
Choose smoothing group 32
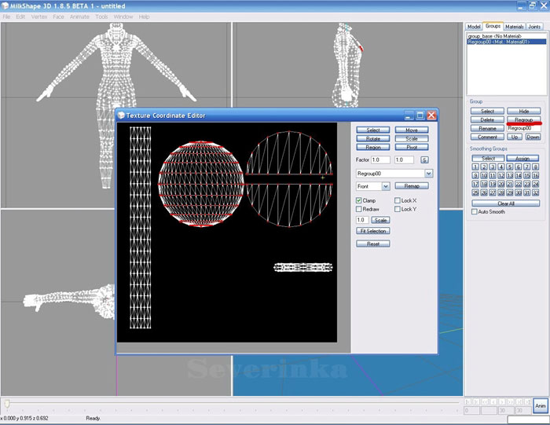pos(536,192)
